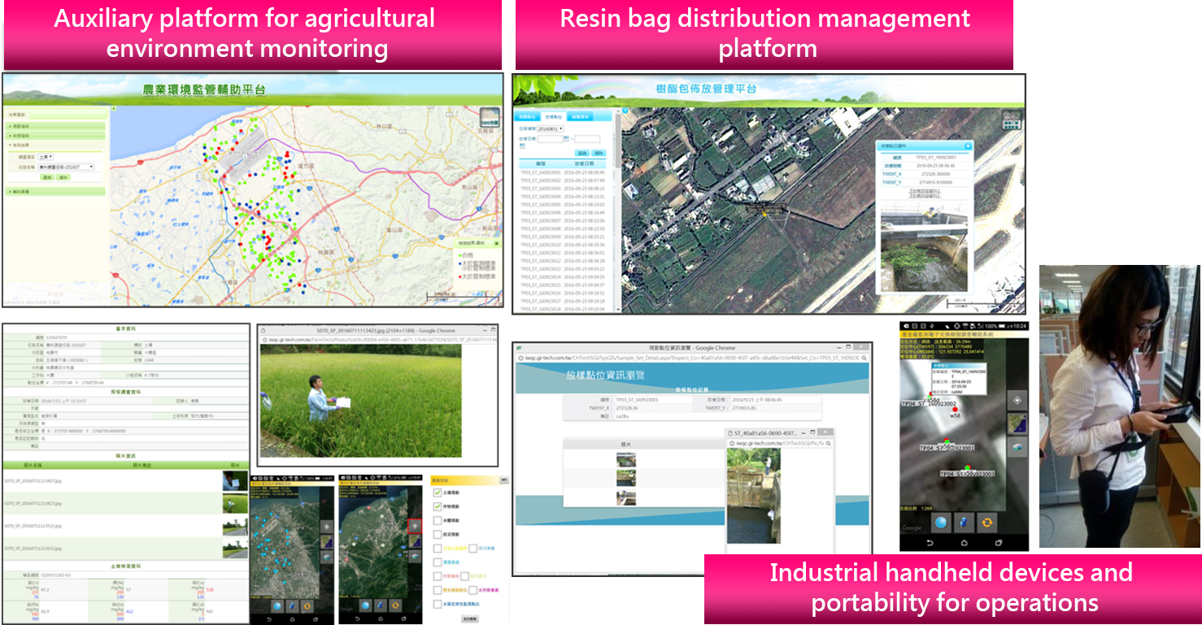This screenshot has width=1202, height=625.
Task: Open the task name dropdown ending 201607
Action: pyautogui.click(x=66, y=167)
